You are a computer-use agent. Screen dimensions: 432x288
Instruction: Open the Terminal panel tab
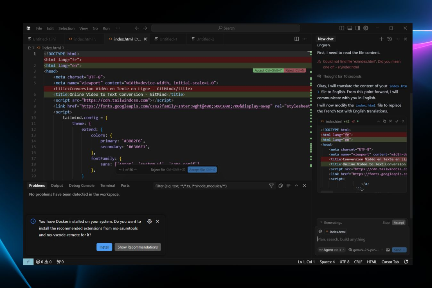click(x=107, y=186)
